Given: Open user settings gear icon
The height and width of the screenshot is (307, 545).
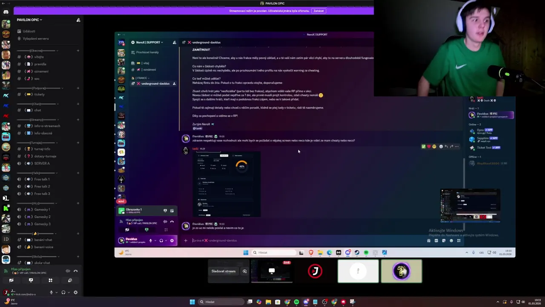Looking at the screenshot, I should coord(75,293).
